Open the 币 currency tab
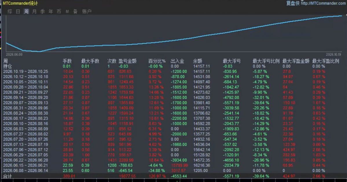 (x=59, y=12)
